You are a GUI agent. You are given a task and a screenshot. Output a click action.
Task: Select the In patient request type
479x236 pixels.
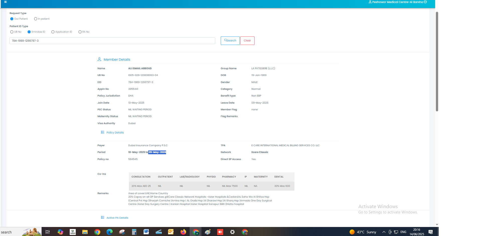click(36, 19)
